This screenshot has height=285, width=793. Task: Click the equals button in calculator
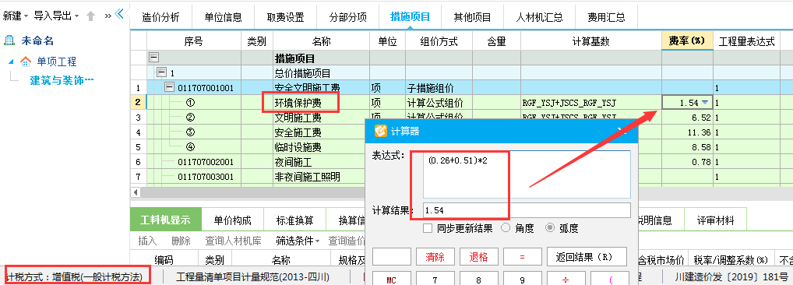(x=523, y=257)
